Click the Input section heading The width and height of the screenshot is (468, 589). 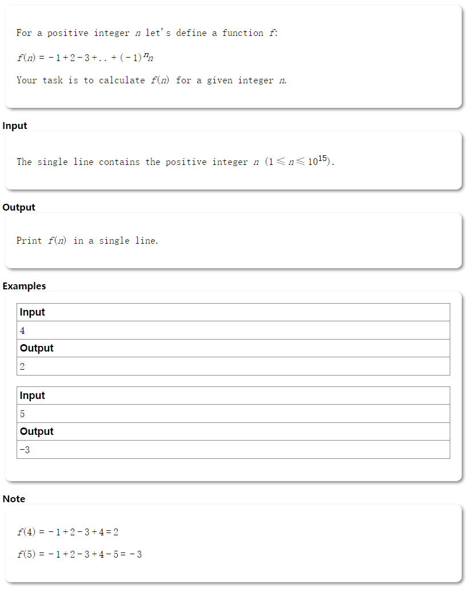(15, 126)
